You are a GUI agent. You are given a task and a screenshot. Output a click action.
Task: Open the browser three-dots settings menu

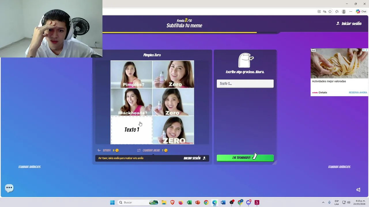tap(351, 11)
